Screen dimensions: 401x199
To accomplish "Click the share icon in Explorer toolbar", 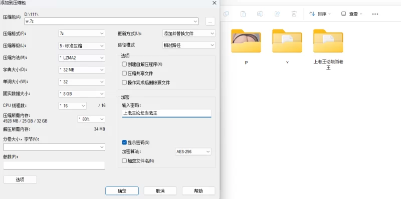I will [277, 14].
